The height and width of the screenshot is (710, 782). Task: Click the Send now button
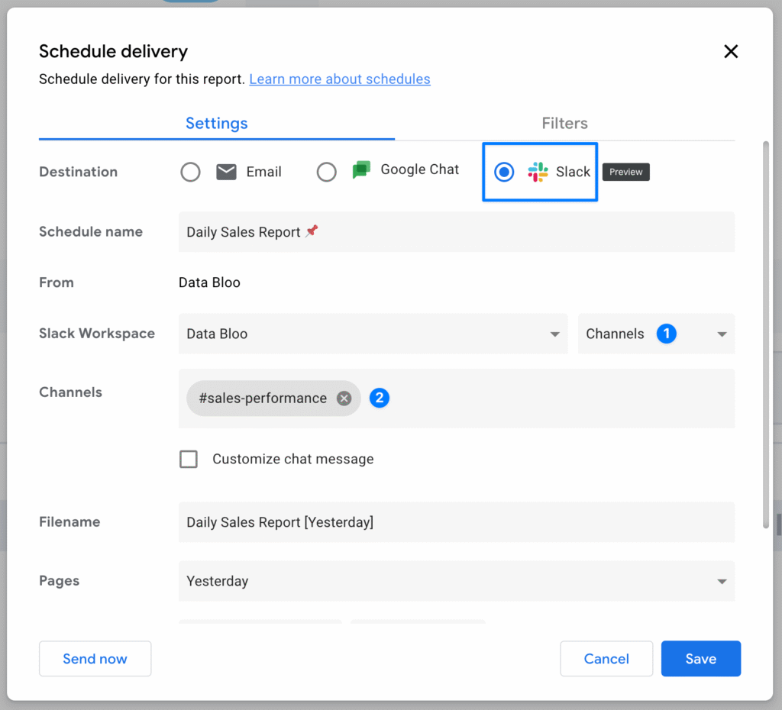pos(95,659)
